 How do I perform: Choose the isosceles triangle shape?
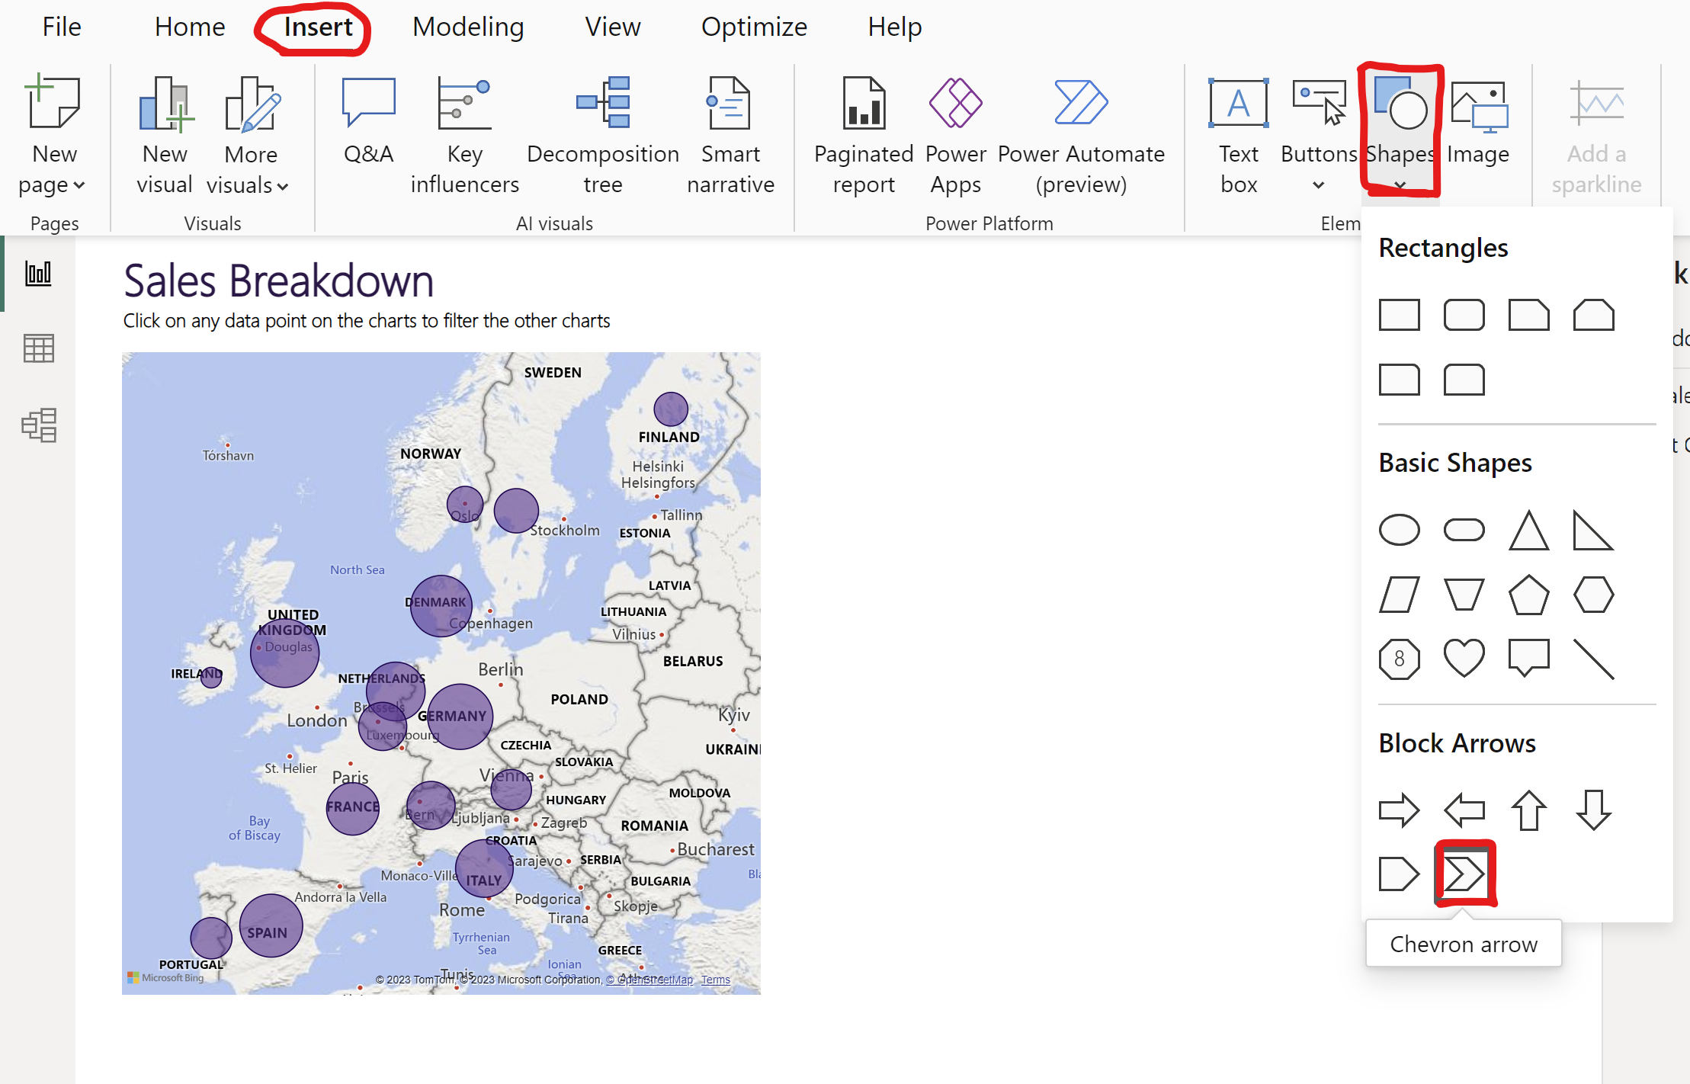(1528, 531)
